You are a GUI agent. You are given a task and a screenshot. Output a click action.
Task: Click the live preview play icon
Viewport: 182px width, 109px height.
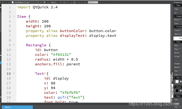pyautogui.click(x=44, y=2)
